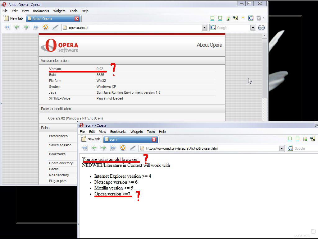318x239 pixels.
Task: Click the 'Opera/9.02 (Windows NT 5.1; U; en)' text
Action: pyautogui.click(x=75, y=118)
